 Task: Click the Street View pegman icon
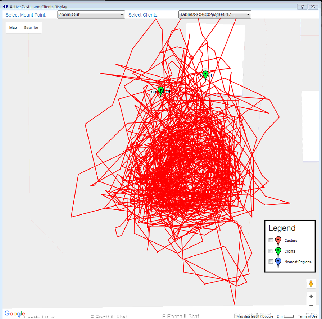(311, 283)
